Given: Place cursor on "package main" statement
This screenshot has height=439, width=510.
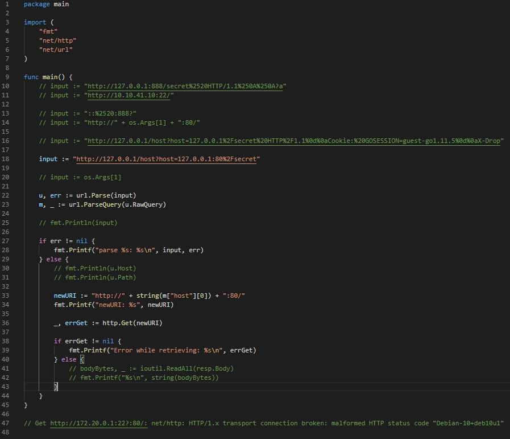Looking at the screenshot, I should (47, 4).
